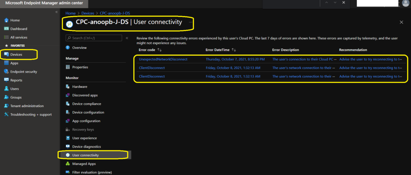Open Filter evaluation (preview) icon
This screenshot has width=411, height=175.
(68, 172)
